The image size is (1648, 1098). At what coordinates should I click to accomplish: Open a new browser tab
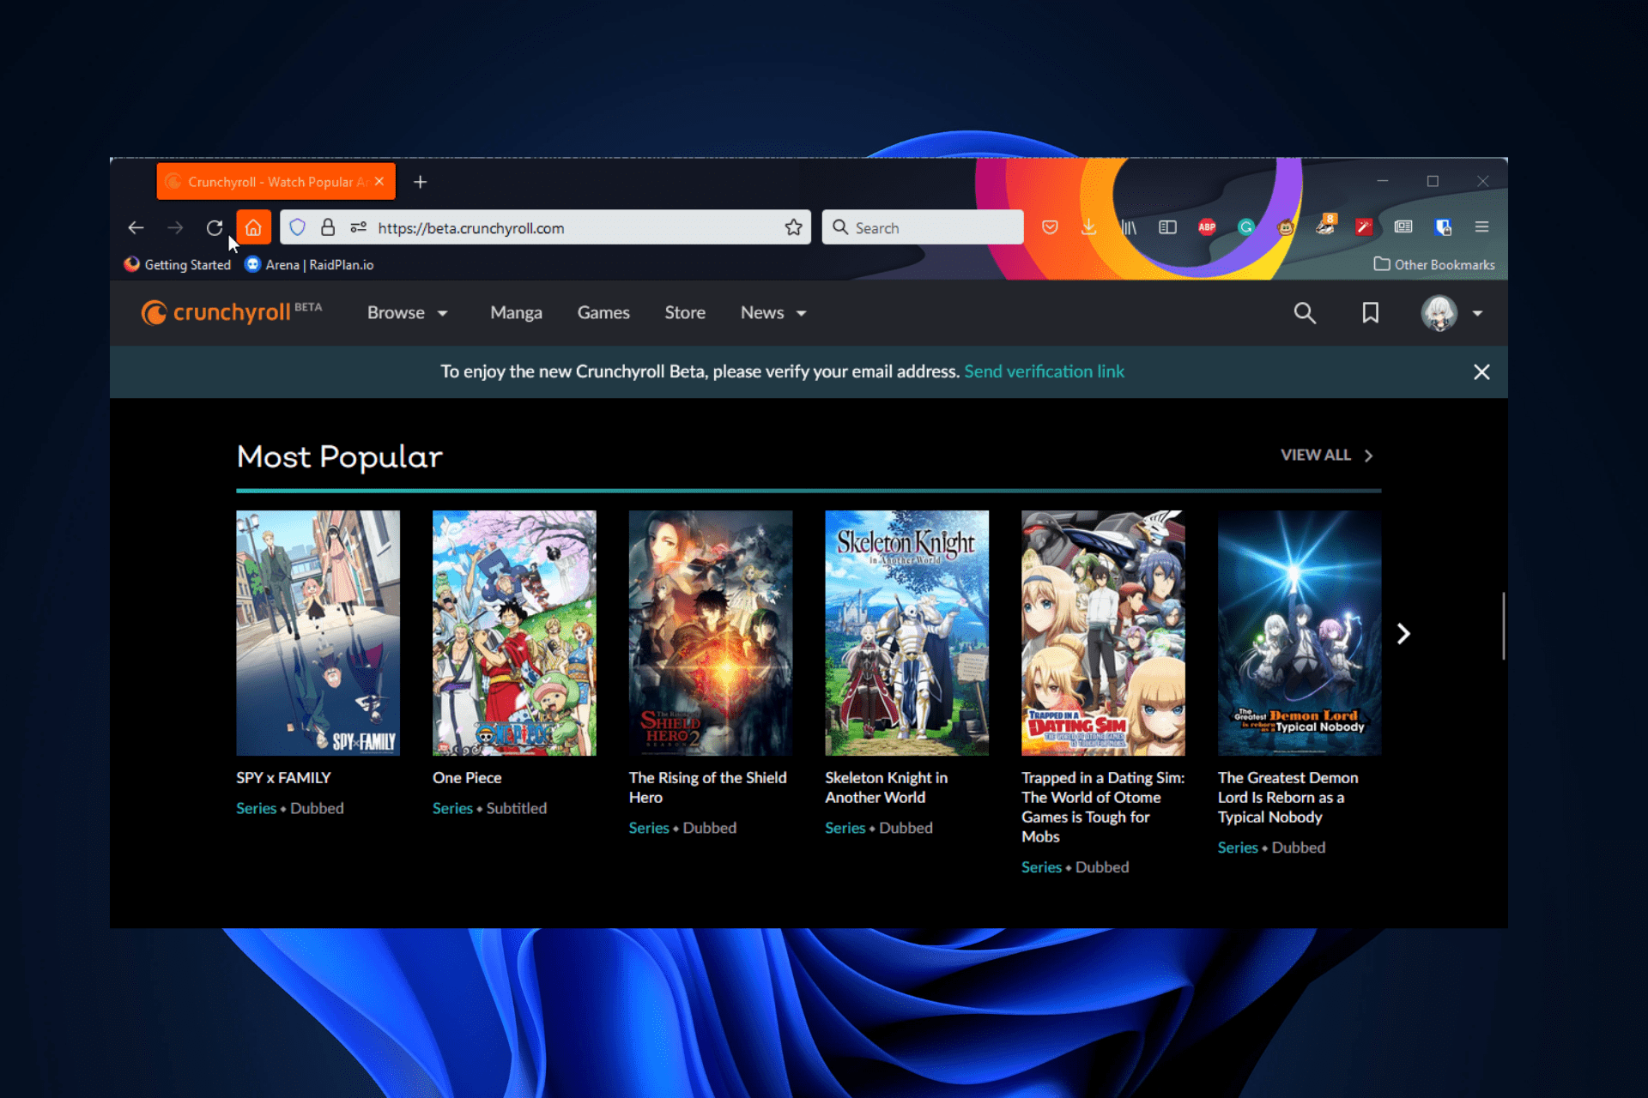[420, 182]
